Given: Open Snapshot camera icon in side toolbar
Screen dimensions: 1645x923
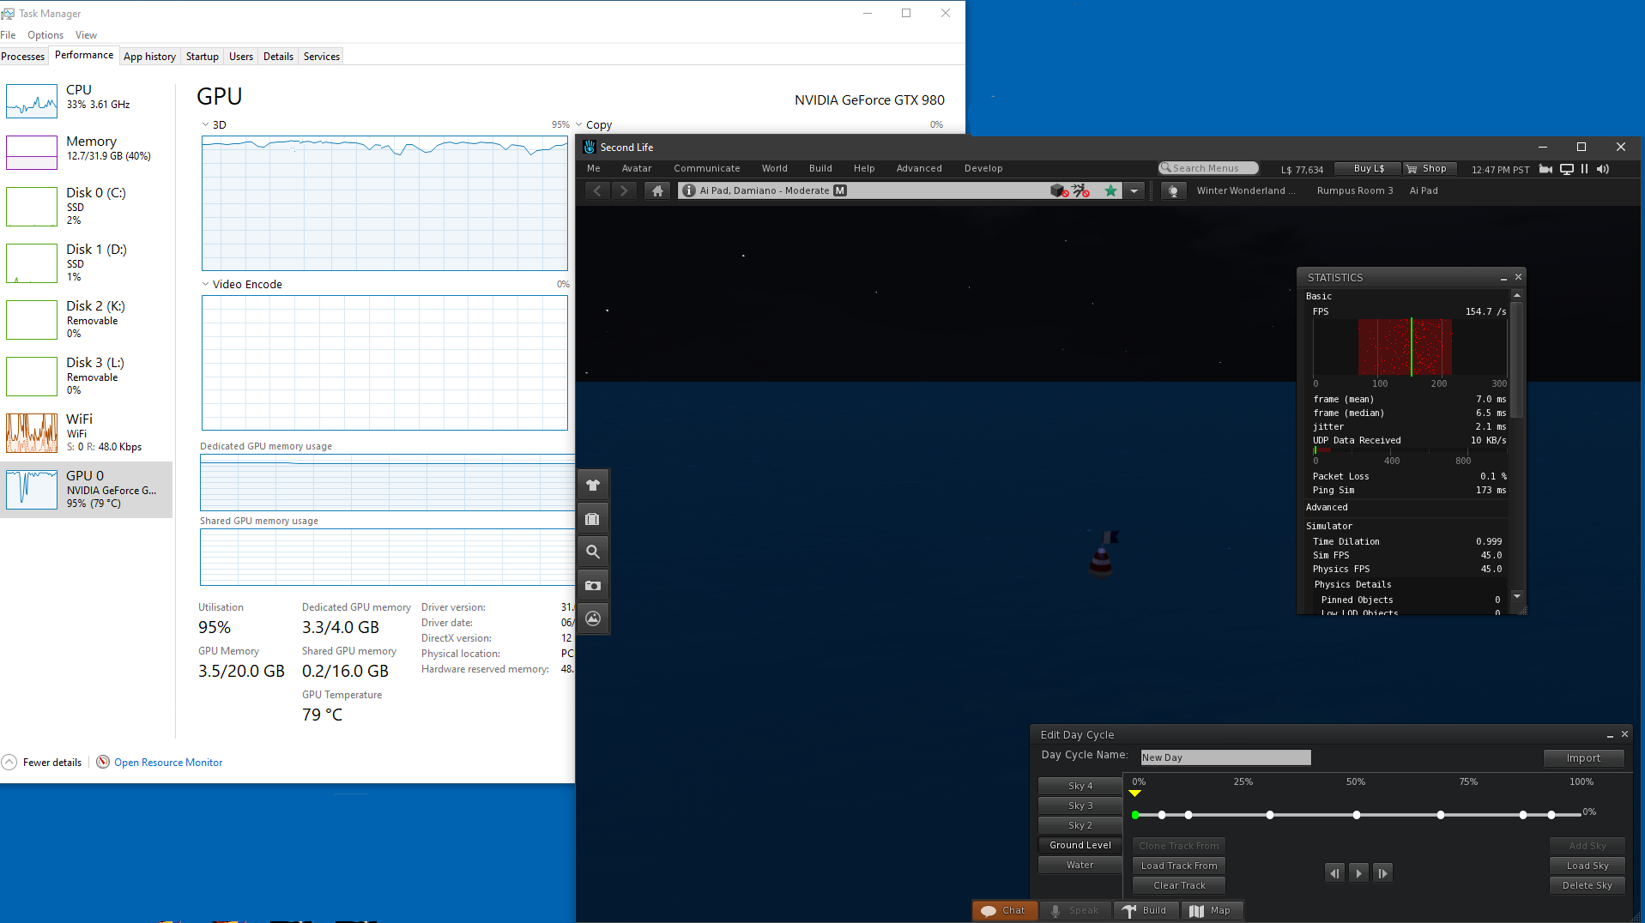Looking at the screenshot, I should [593, 585].
